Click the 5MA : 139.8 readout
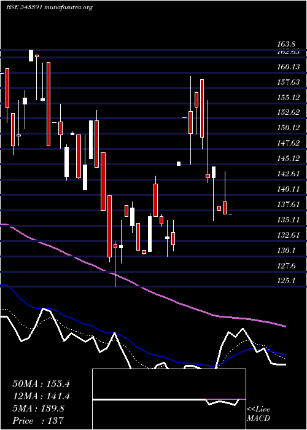Image resolution: width=307 pixels, height=430 pixels. click(x=38, y=408)
